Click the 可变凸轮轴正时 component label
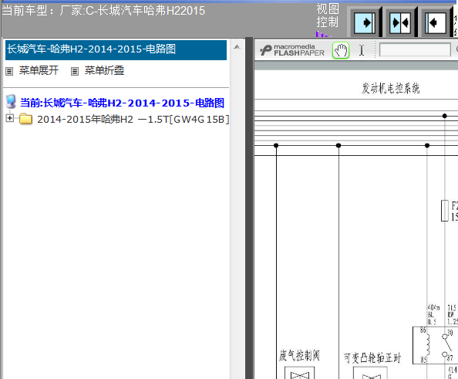Image resolution: width=458 pixels, height=379 pixels. (372, 358)
